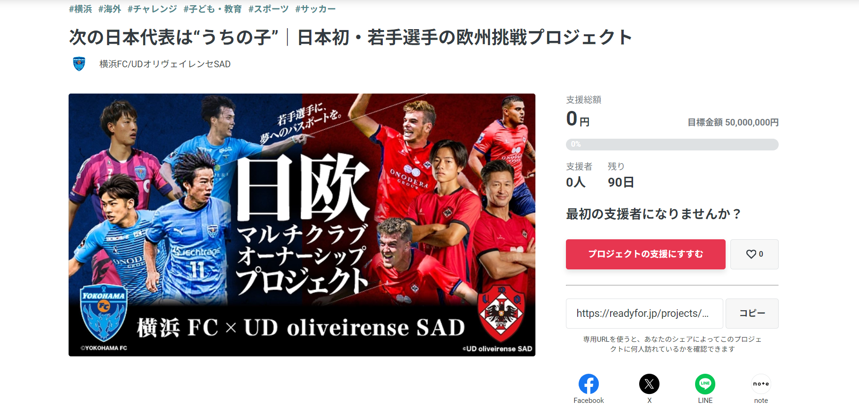Click the Yokohama FC organizer avatar icon
Viewport: 859px width, 417px height.
[79, 64]
